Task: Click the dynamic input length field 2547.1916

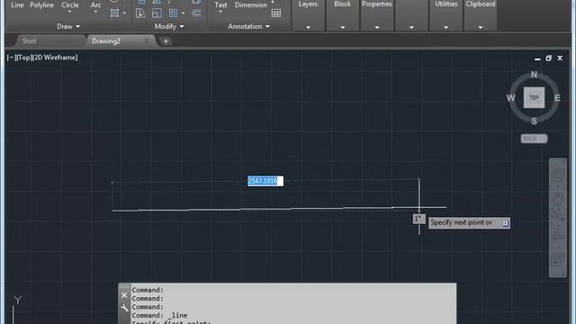Action: click(265, 181)
